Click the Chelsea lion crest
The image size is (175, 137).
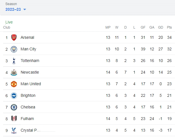(x=14, y=107)
